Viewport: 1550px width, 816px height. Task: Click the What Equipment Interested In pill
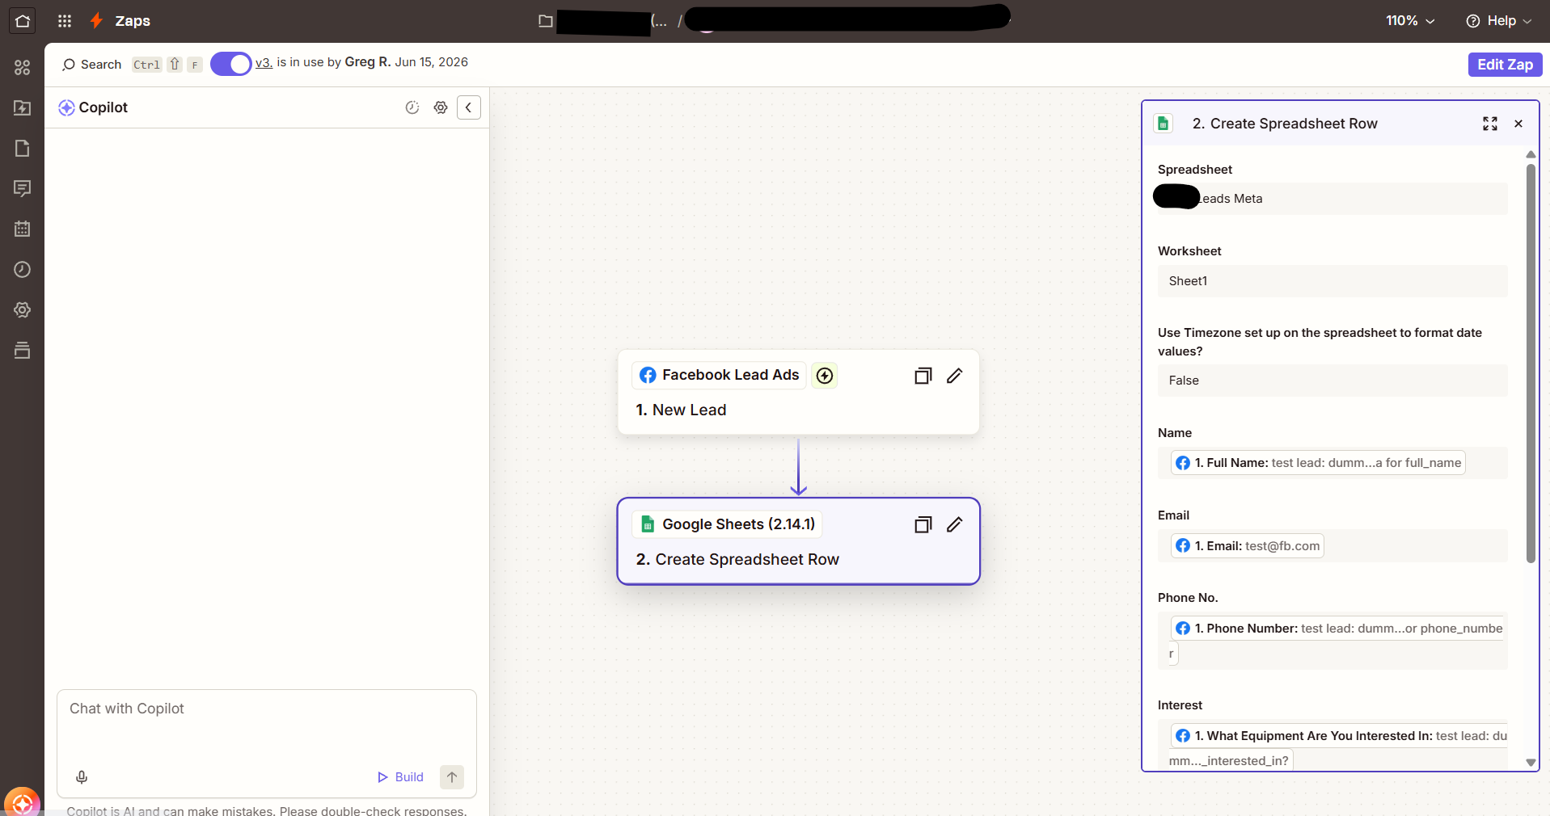pos(1340,736)
